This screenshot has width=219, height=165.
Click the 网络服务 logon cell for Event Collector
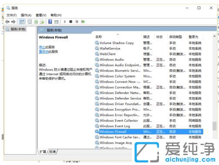point(195,120)
